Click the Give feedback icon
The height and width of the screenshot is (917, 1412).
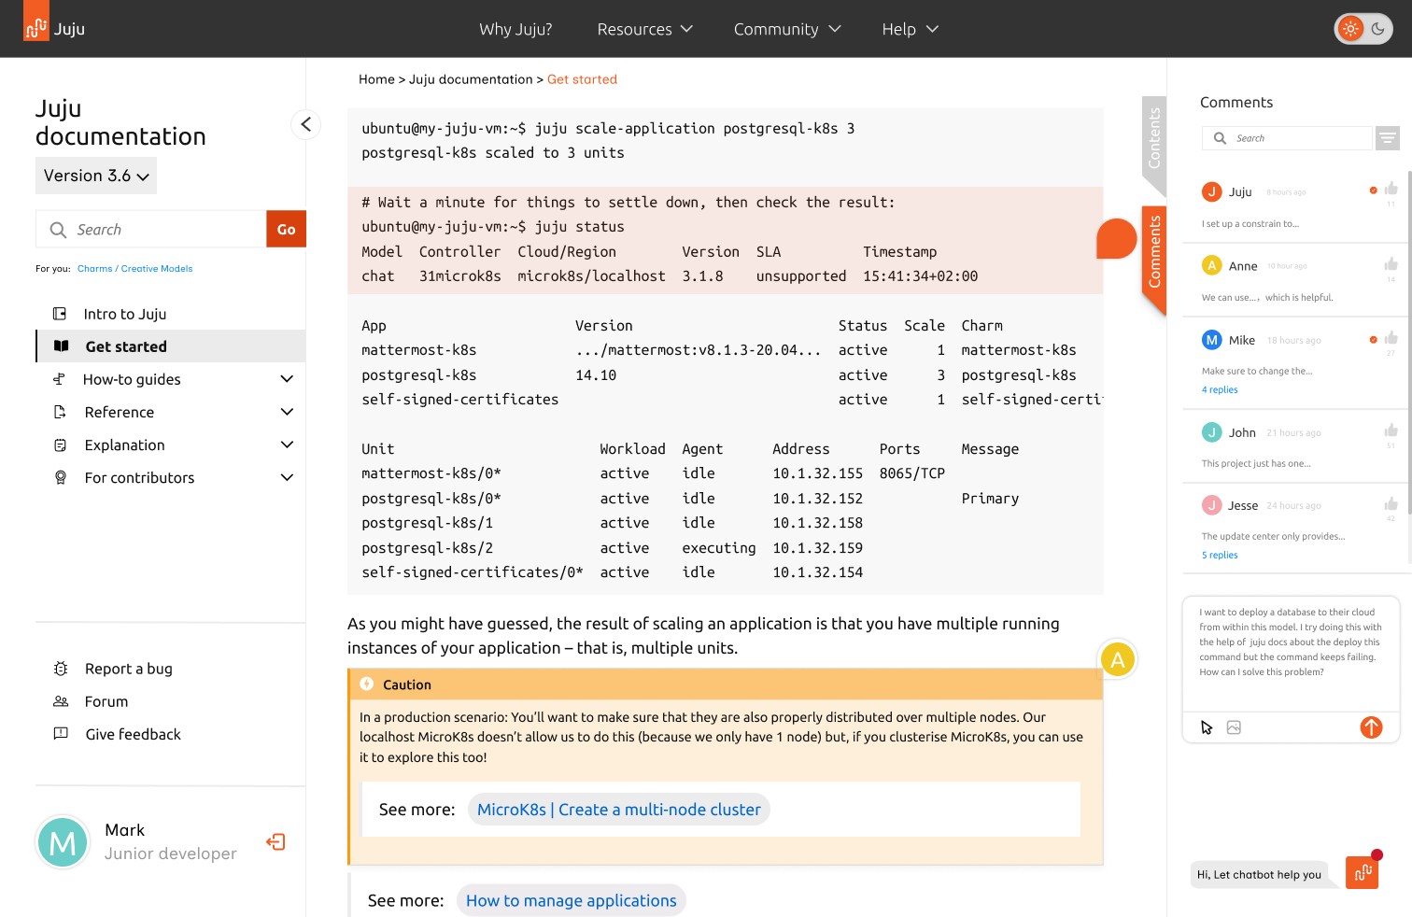61,734
